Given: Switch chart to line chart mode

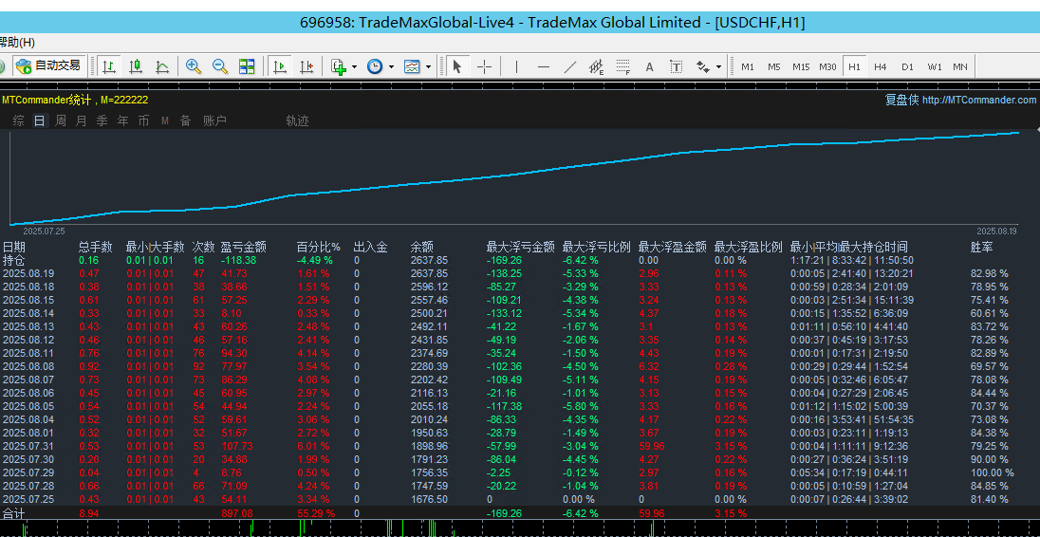Looking at the screenshot, I should [162, 66].
